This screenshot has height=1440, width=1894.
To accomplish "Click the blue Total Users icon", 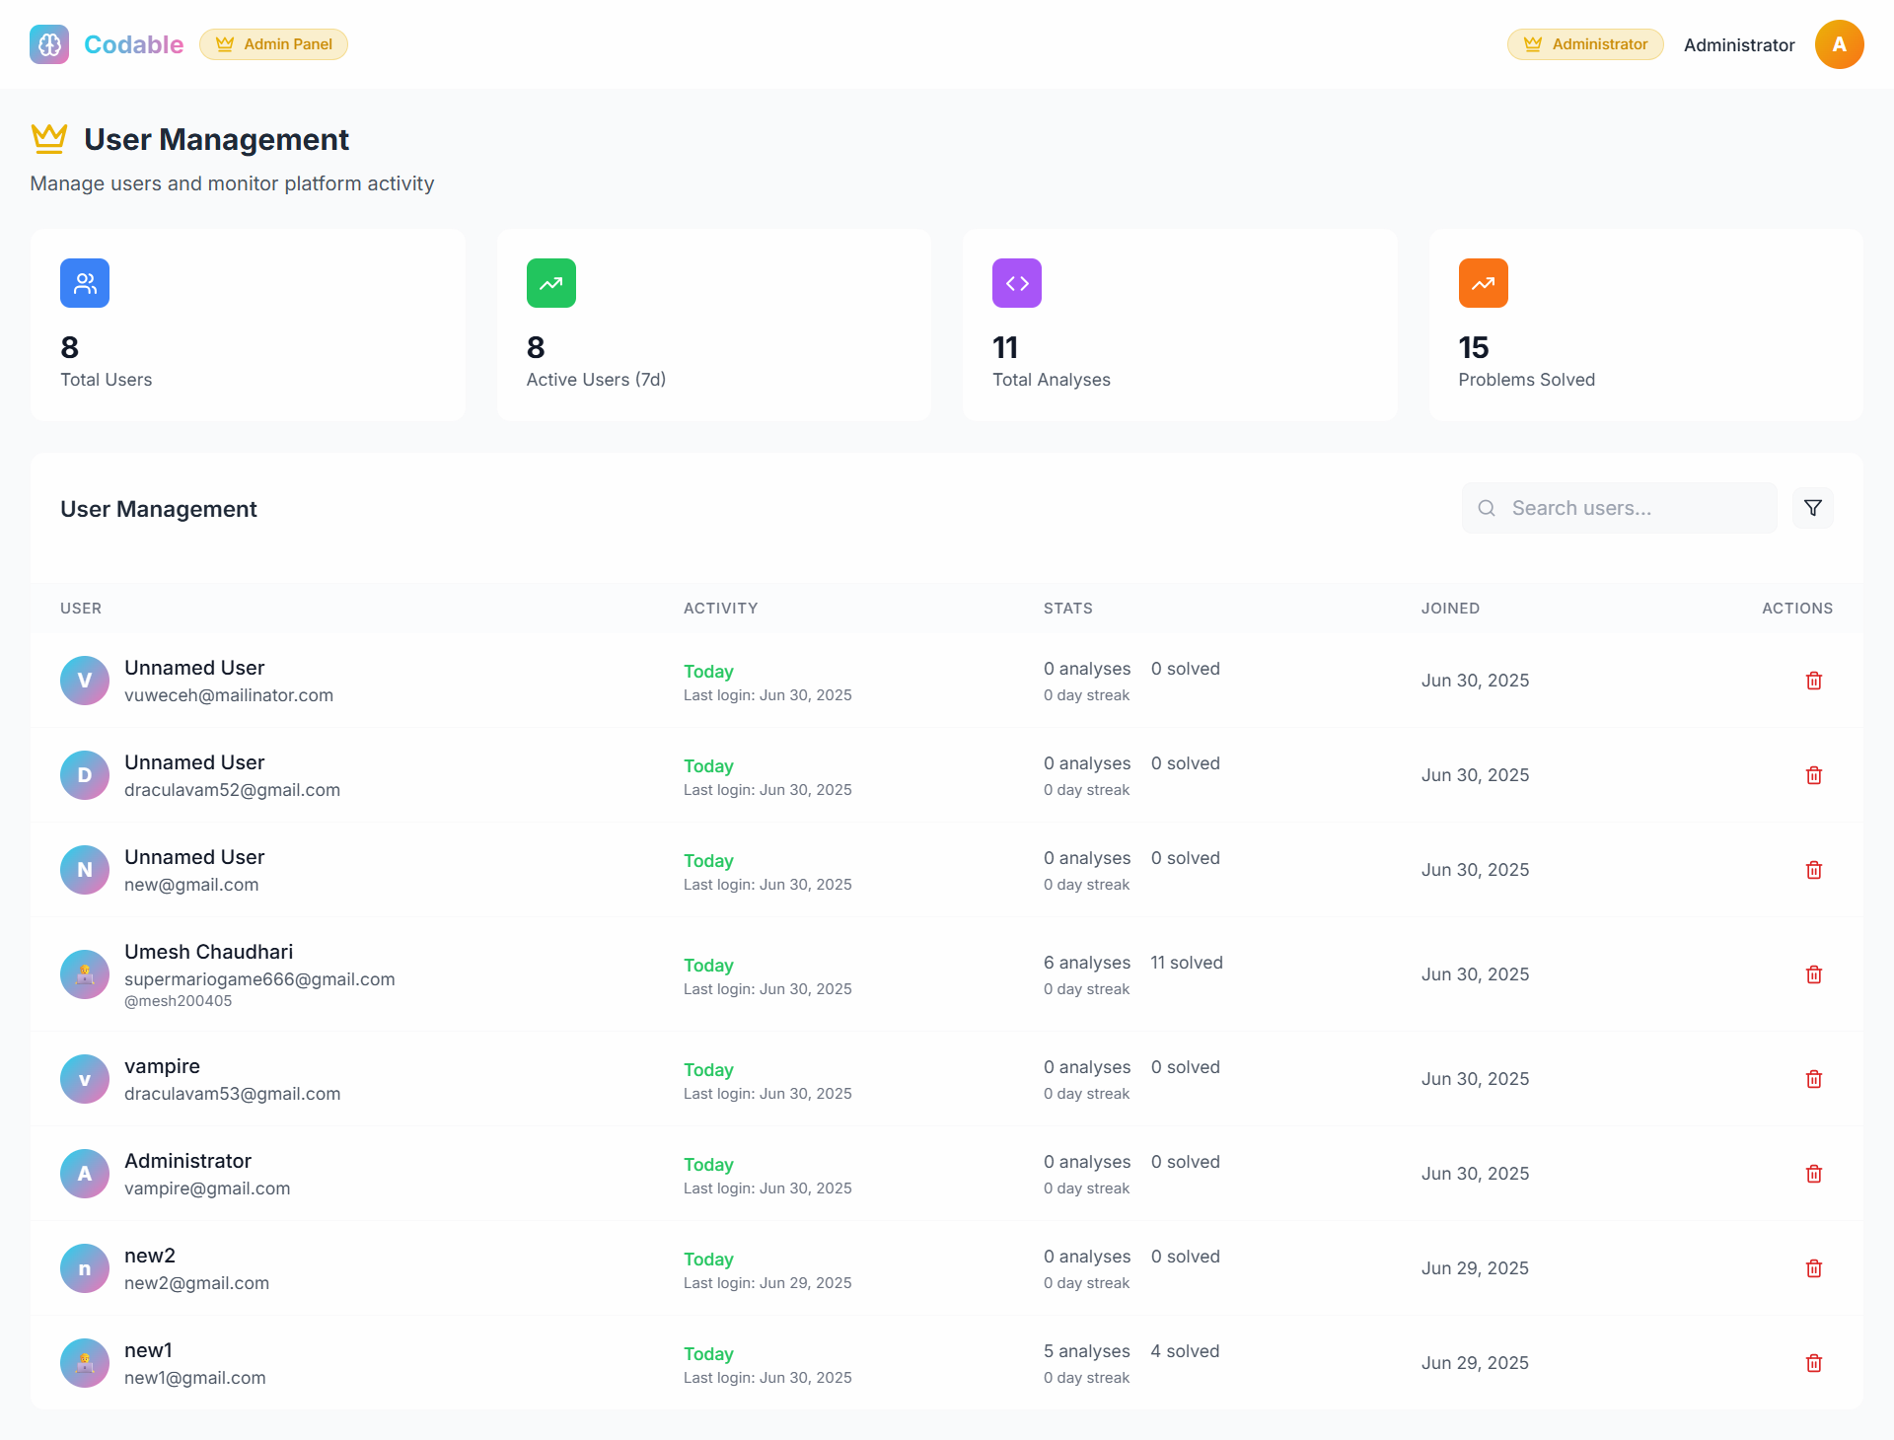I will coord(85,283).
